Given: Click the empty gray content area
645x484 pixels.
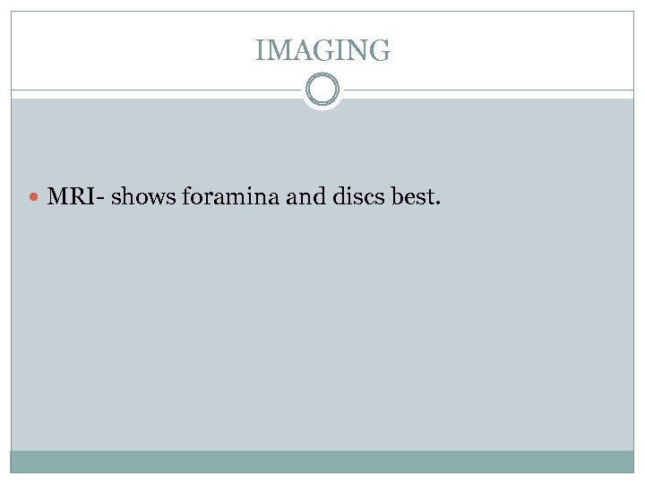Looking at the screenshot, I should pos(322,332).
